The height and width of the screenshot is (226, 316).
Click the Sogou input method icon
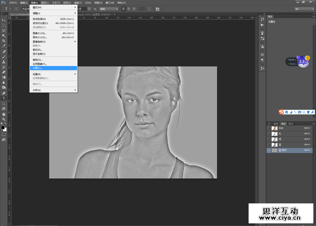[x=282, y=111]
